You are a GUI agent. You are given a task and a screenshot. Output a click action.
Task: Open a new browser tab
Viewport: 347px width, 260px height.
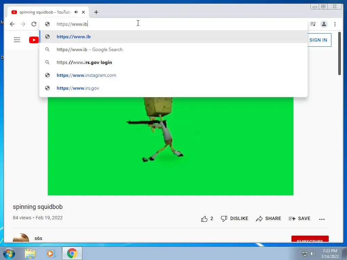(x=96, y=12)
